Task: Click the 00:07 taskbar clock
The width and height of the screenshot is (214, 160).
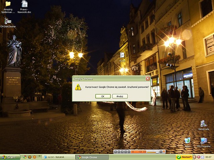Action: point(208,157)
